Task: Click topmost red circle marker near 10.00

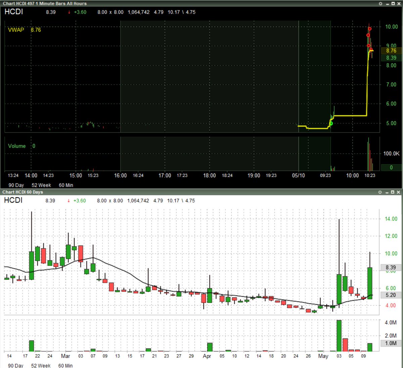Action: point(370,29)
